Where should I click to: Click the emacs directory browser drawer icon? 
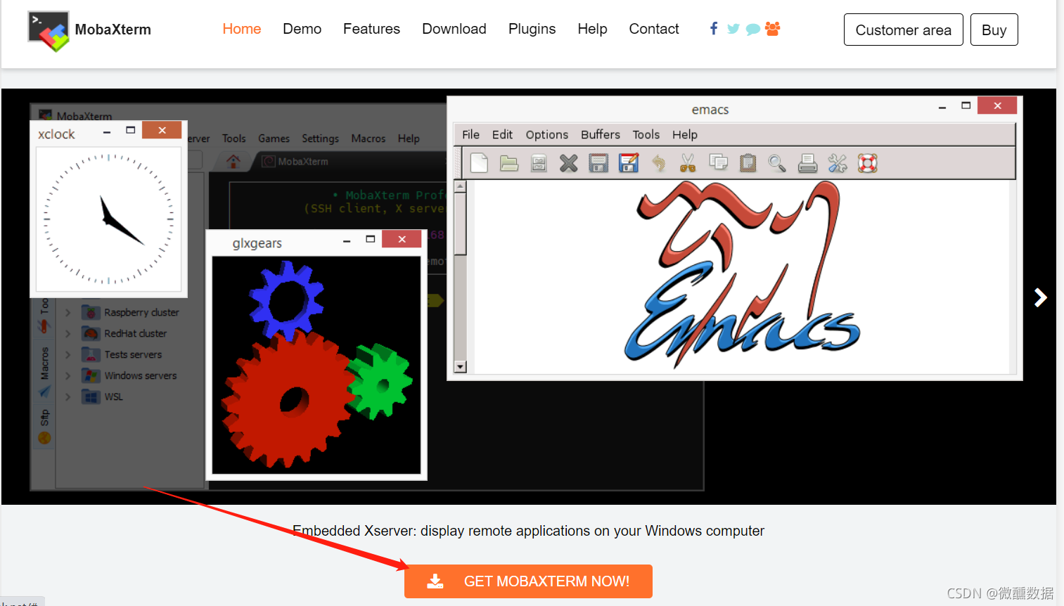coord(539,164)
